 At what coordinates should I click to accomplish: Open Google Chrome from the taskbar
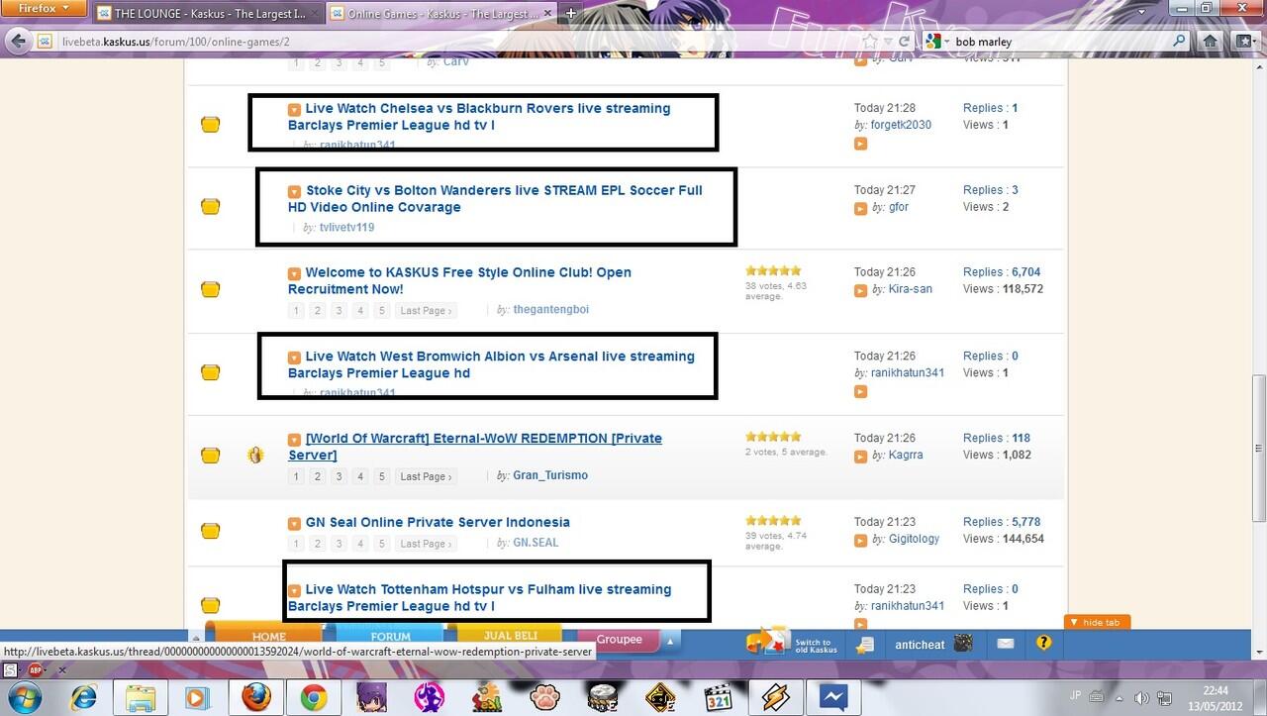(314, 698)
